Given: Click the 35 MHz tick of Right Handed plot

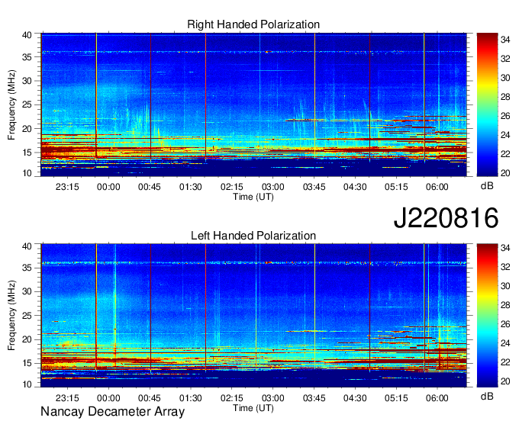Looking at the screenshot, I should point(27,57).
